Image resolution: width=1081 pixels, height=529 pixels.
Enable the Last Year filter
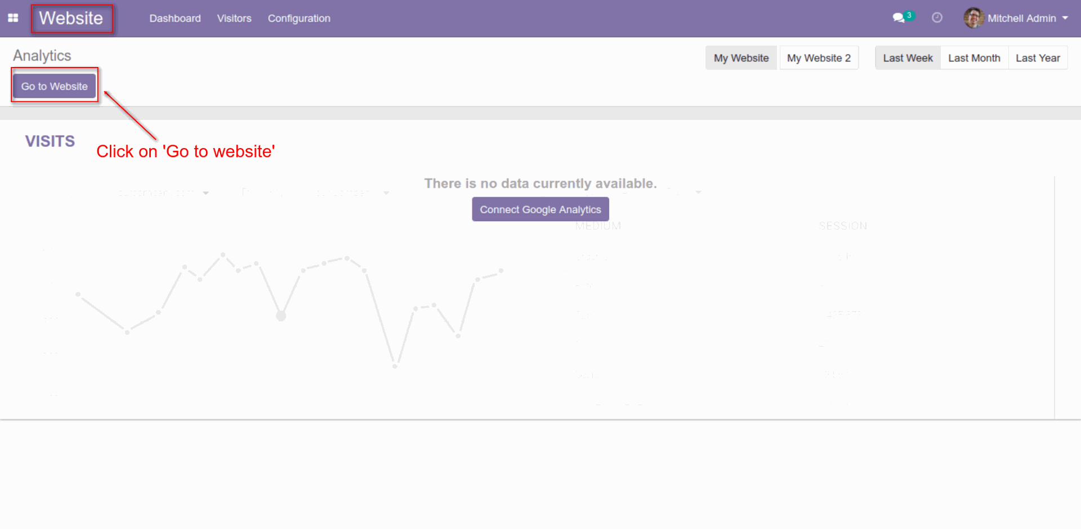point(1038,57)
